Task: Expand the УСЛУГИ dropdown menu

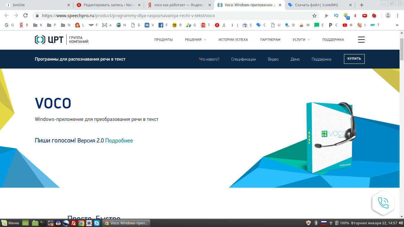Action: [301, 40]
